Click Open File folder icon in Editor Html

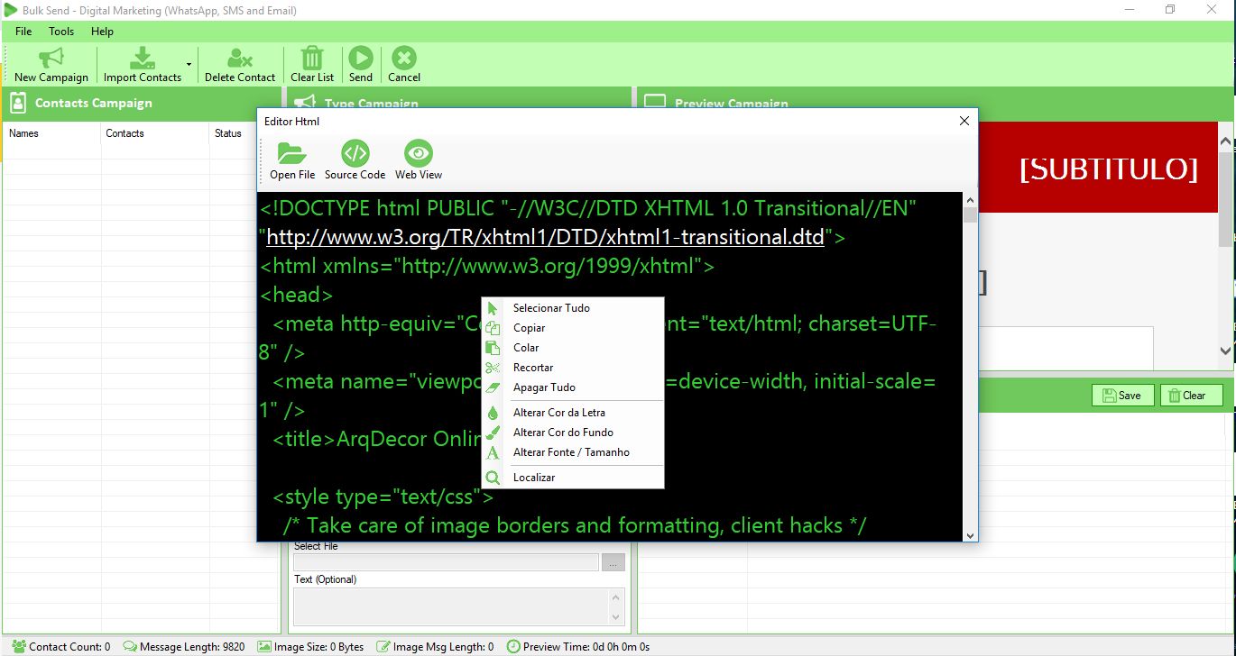(x=292, y=153)
